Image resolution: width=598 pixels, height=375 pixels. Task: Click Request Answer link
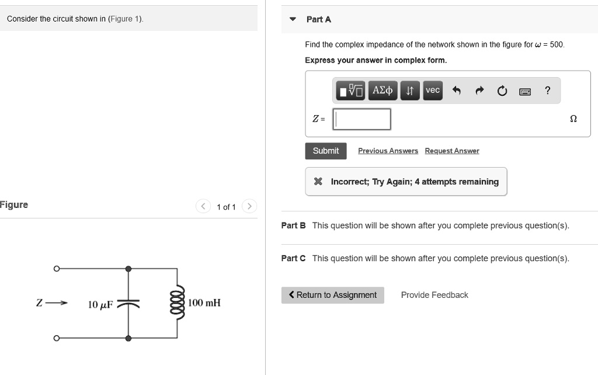pyautogui.click(x=451, y=151)
